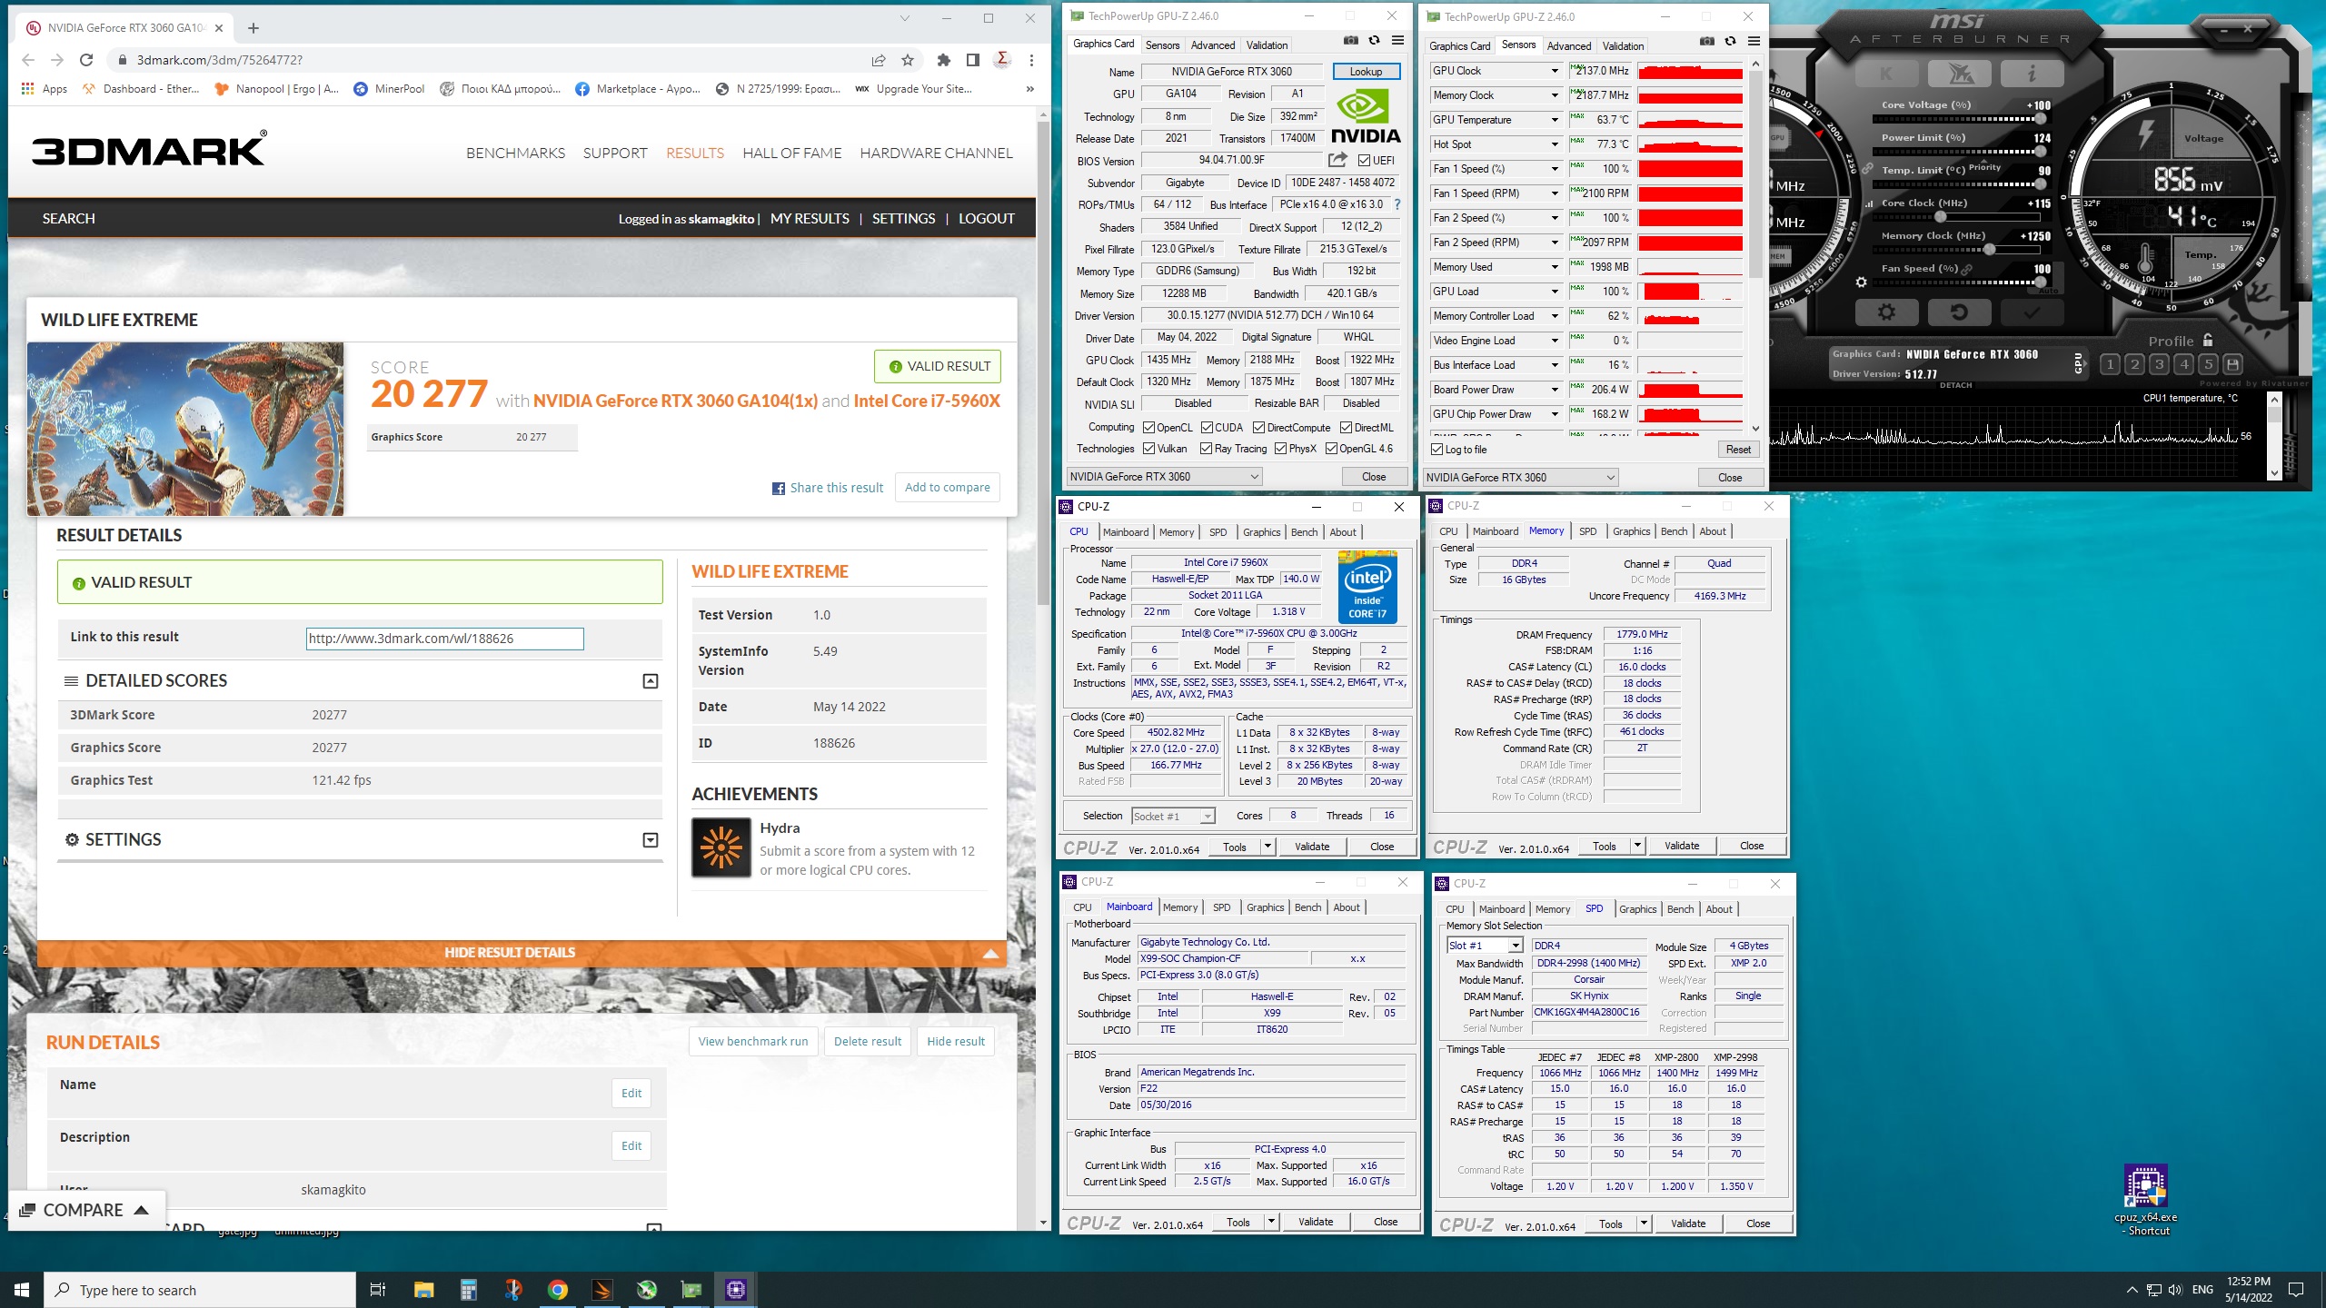Toggle PhysX checkbox in GPU-Z
This screenshot has height=1308, width=2326.
tap(1281, 449)
